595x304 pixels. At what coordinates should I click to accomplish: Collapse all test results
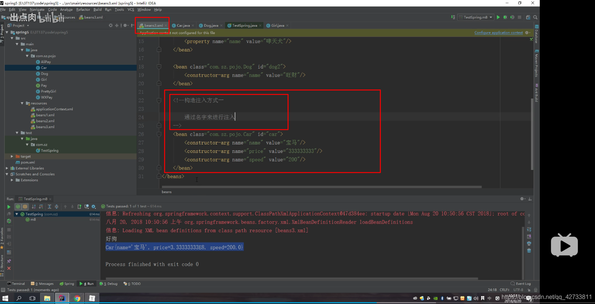point(56,207)
